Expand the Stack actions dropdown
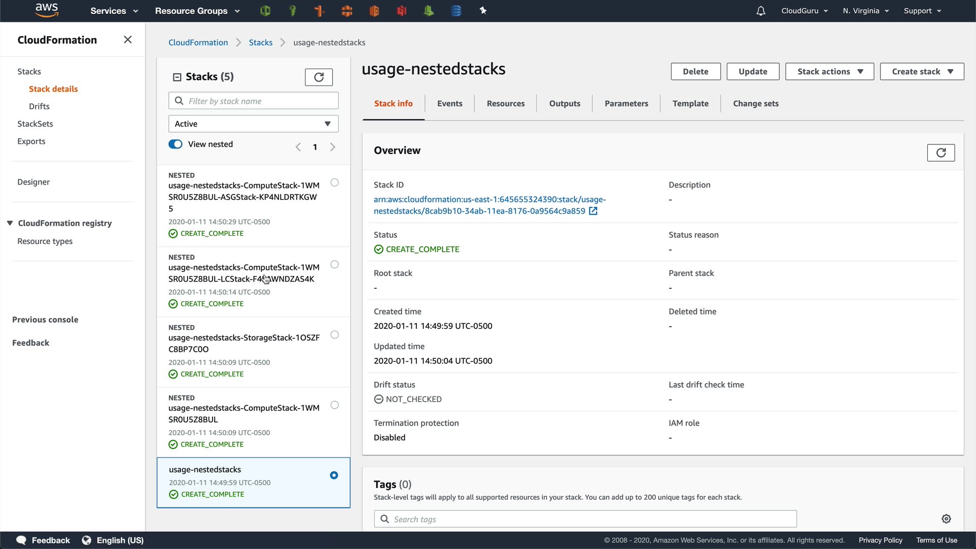The image size is (976, 549). (829, 72)
